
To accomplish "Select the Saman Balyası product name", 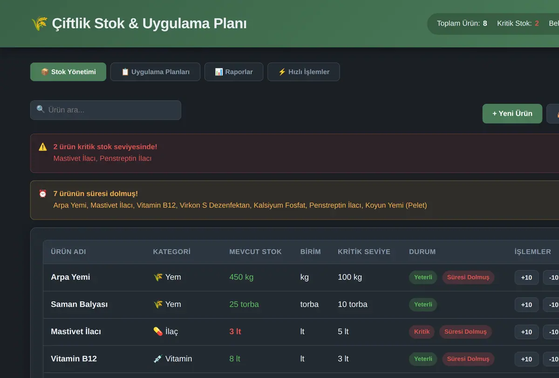I will click(x=79, y=304).
